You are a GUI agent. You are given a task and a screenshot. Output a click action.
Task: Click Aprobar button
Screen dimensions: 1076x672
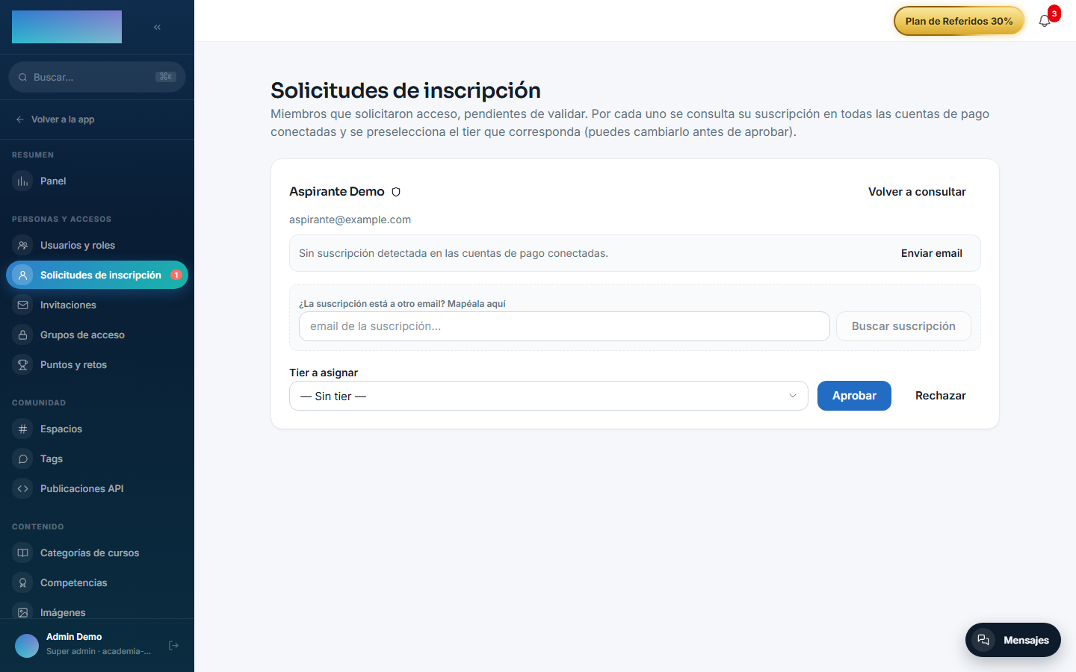854,396
